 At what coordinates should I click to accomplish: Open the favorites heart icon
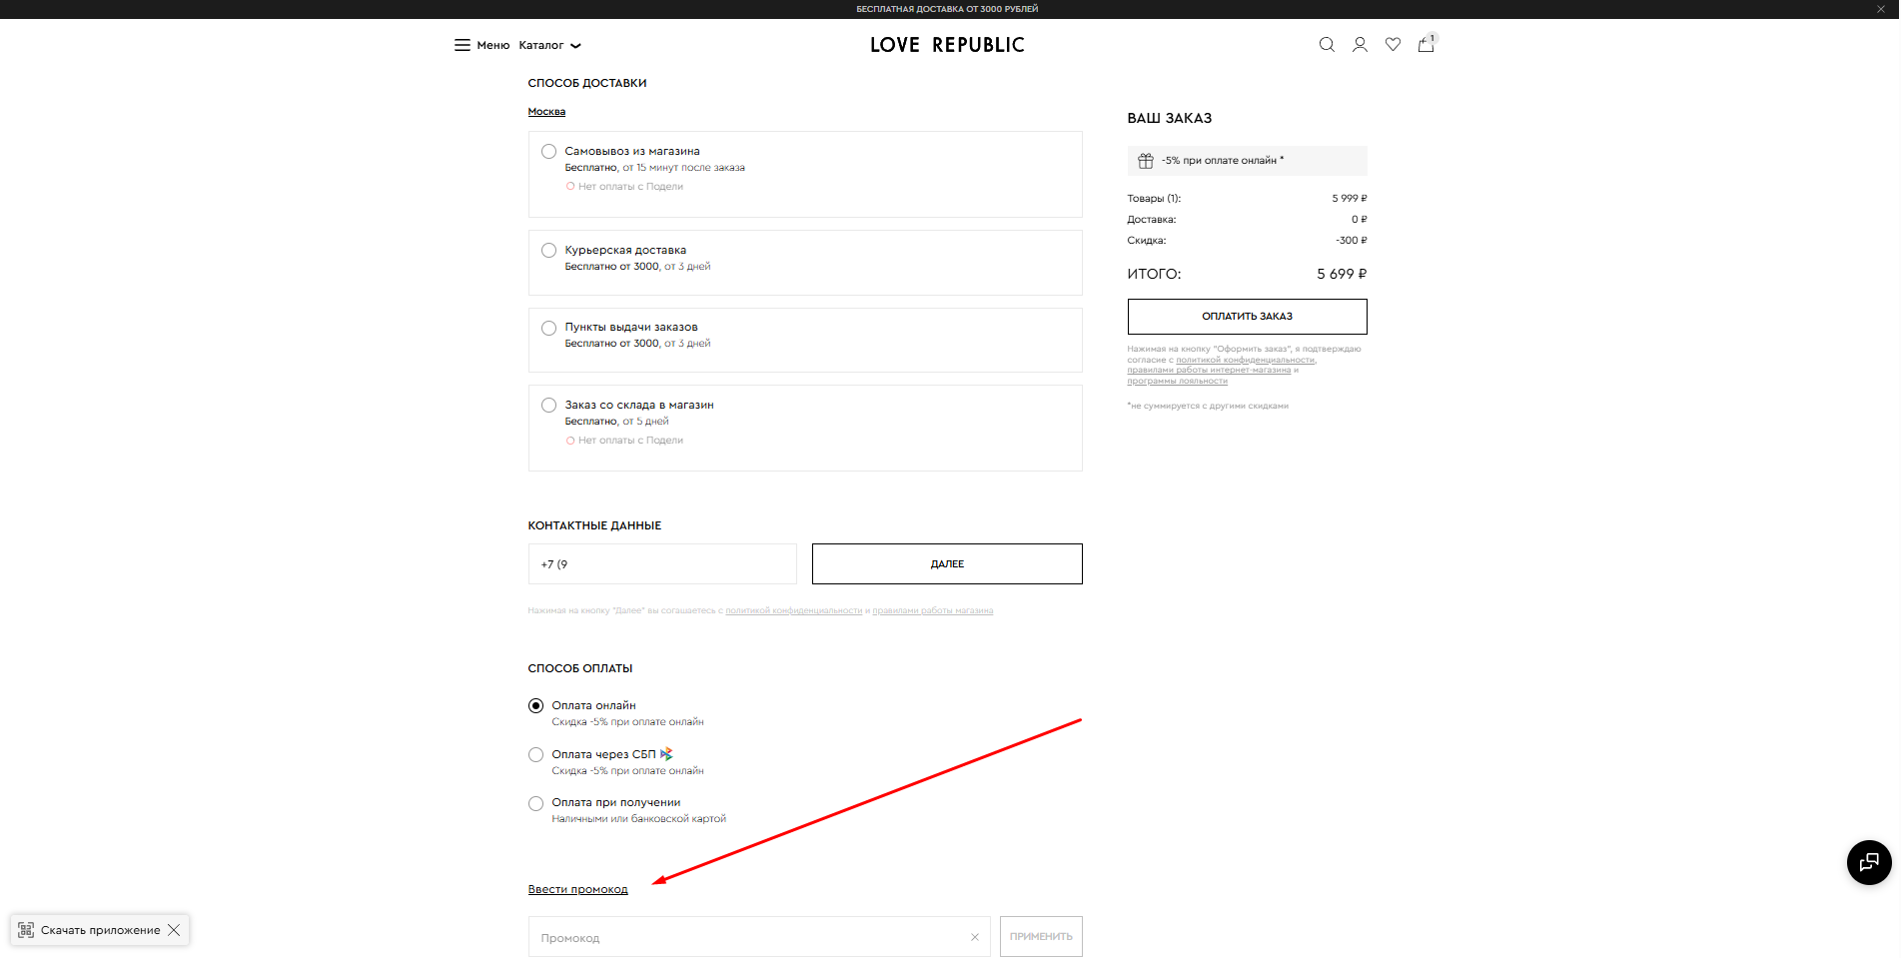pyautogui.click(x=1393, y=45)
